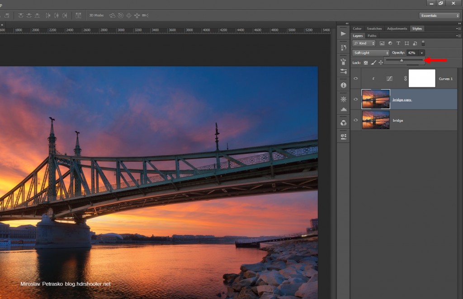The height and width of the screenshot is (299, 463).
Task: Open the Histogram panel icon
Action: click(343, 109)
